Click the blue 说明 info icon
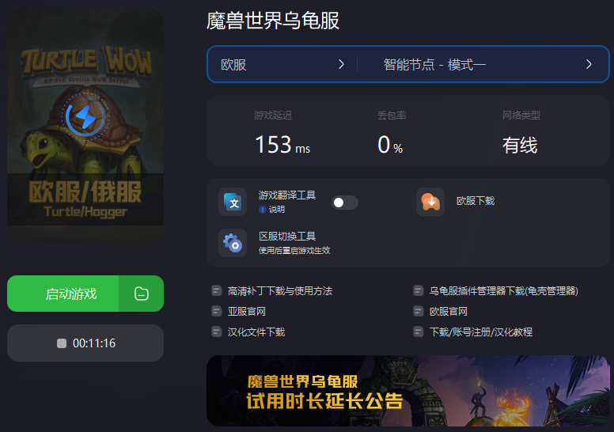 (x=263, y=210)
